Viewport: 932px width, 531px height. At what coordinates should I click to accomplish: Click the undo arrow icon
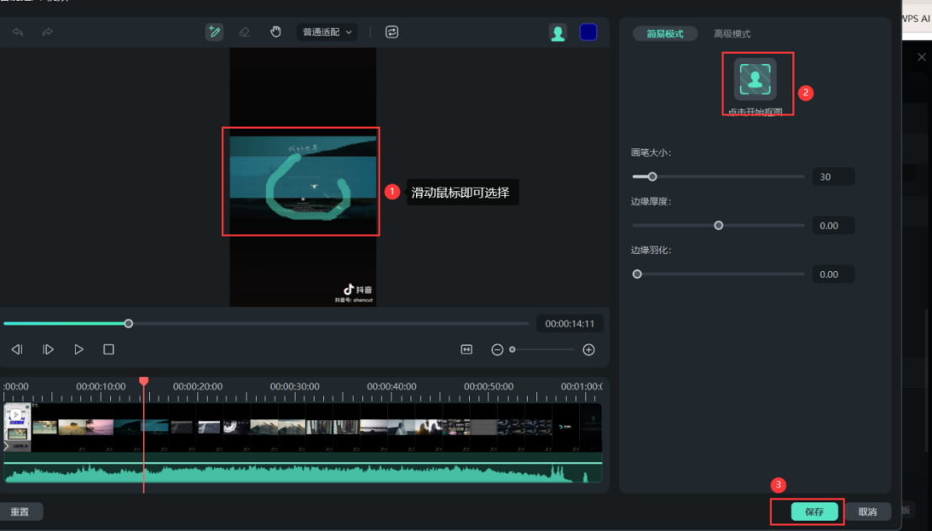(x=18, y=32)
